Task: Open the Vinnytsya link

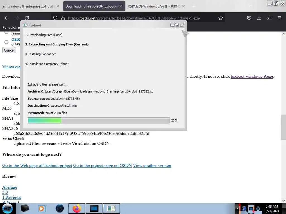Action: coord(11,67)
